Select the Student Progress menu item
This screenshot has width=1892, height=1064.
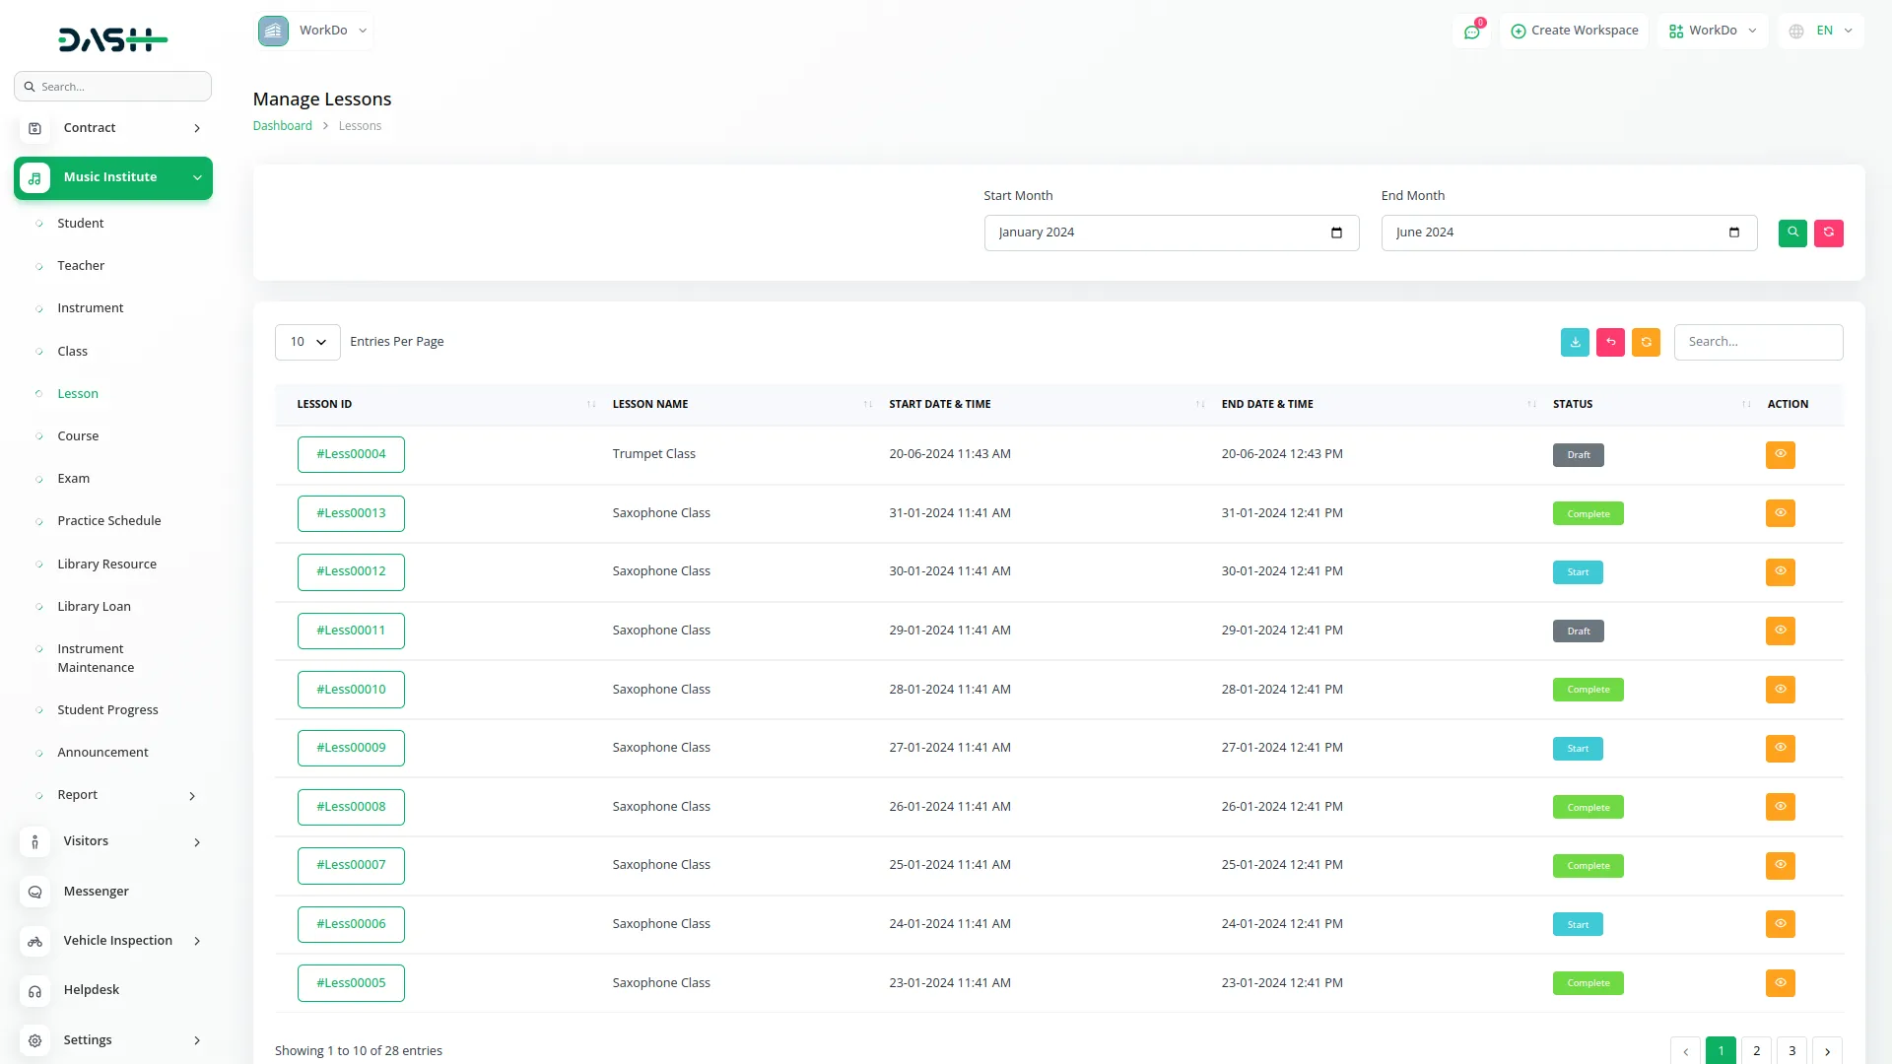(x=107, y=710)
